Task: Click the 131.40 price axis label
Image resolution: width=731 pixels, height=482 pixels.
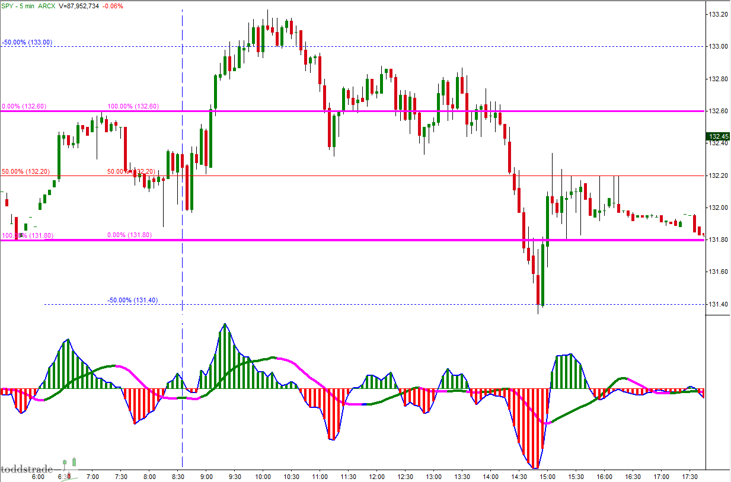Action: click(719, 305)
